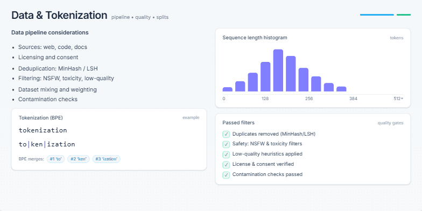Click the split text 'to|ken|ization'
The width and height of the screenshot is (422, 211).
(x=47, y=144)
